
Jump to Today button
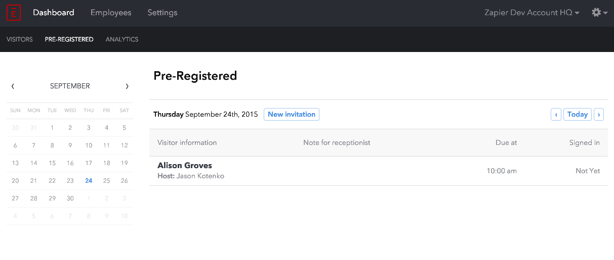(578, 115)
